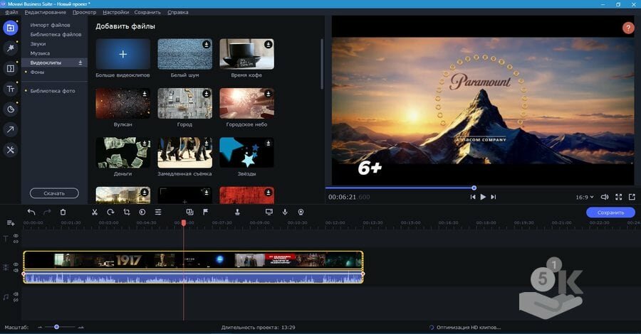
Task: Select Библиотека файлов in side list
Action: pos(56,34)
